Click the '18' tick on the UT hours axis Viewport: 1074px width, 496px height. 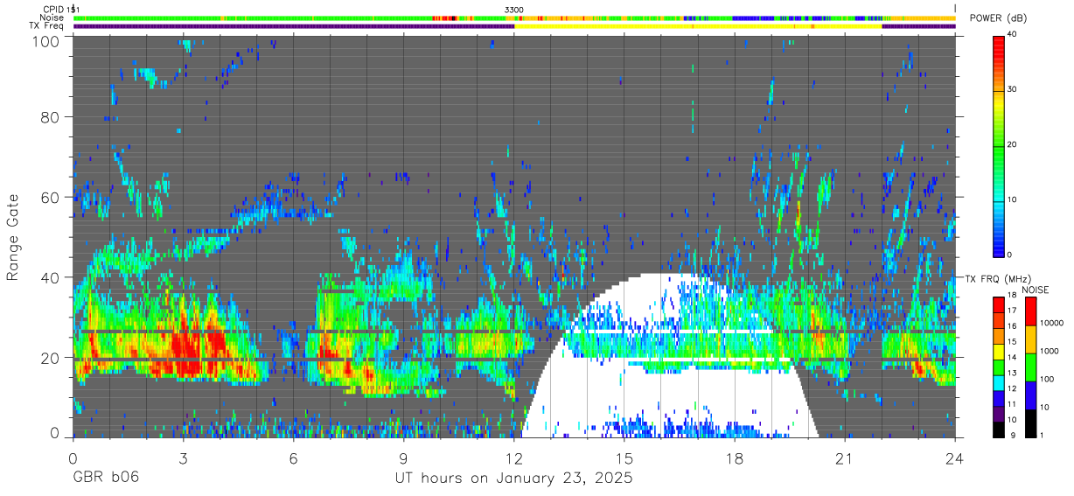735,458
